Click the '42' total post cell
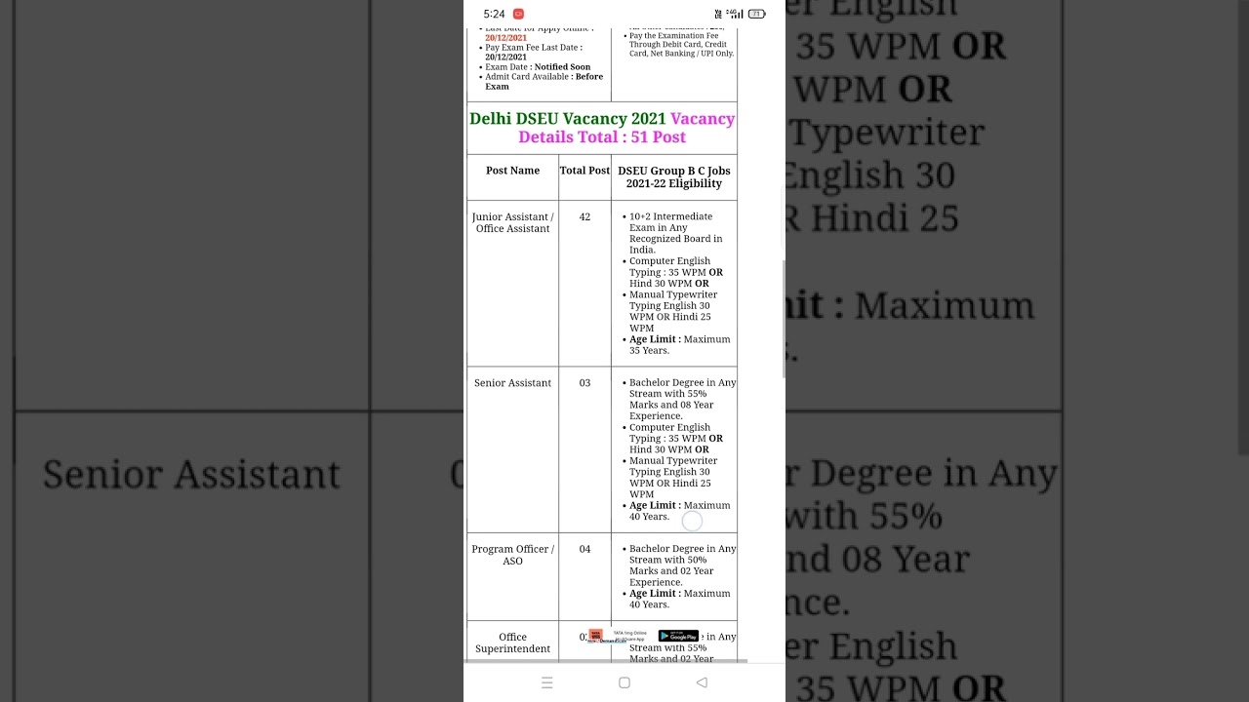The image size is (1249, 702). 584,217
